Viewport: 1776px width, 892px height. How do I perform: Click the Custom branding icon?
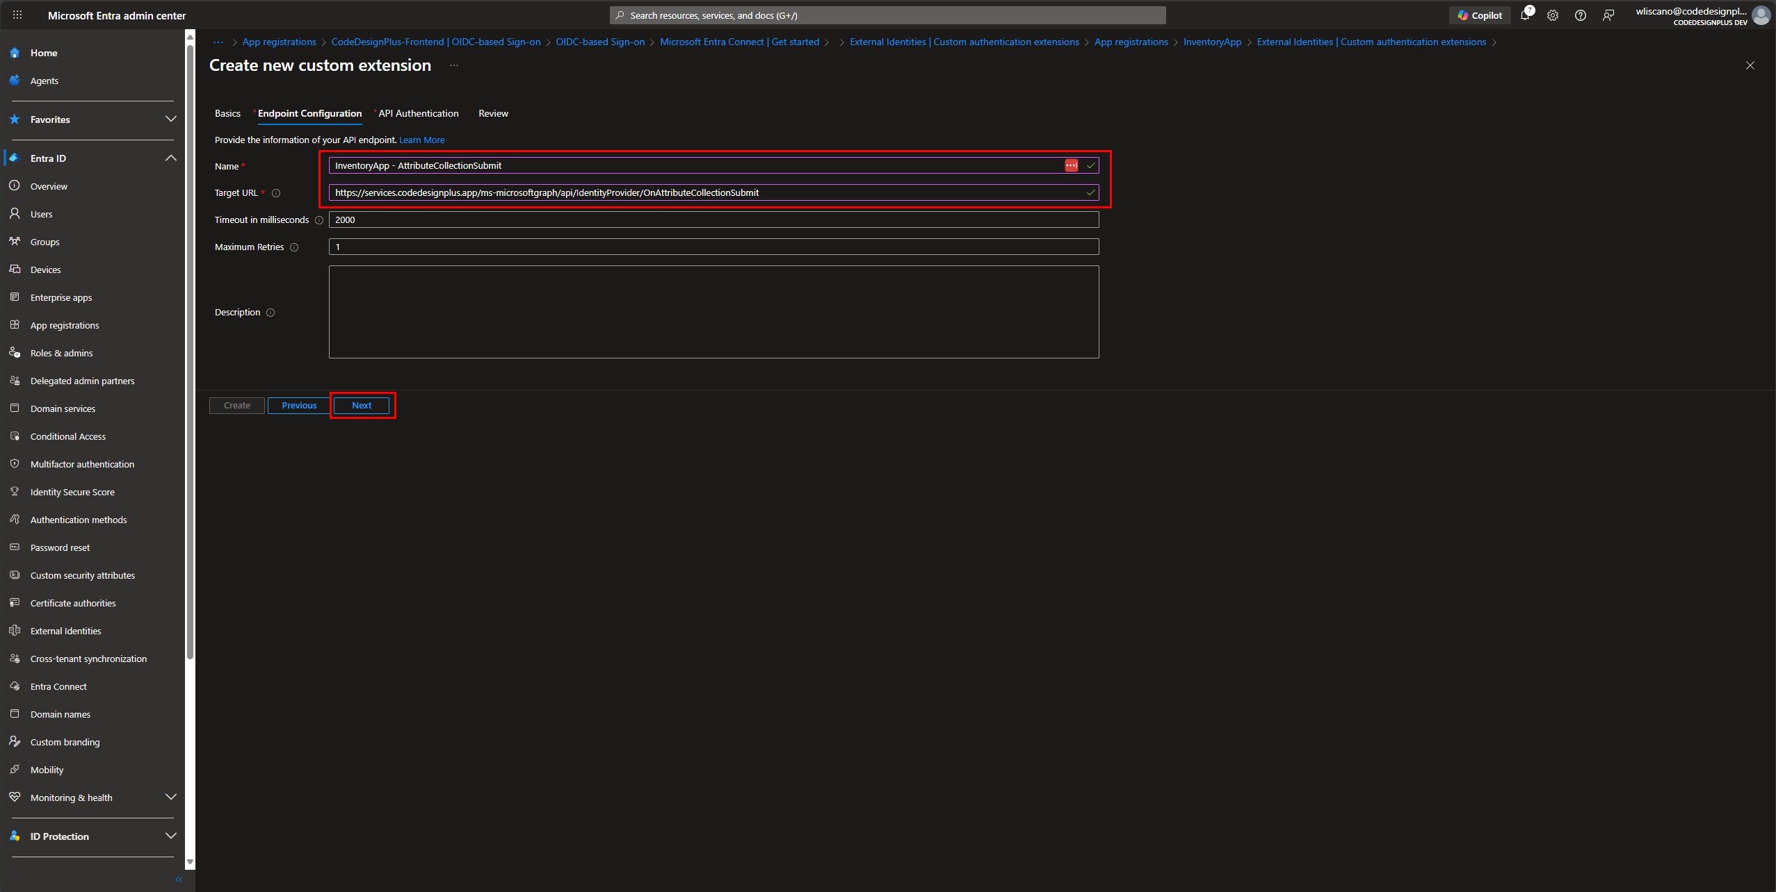(x=15, y=742)
